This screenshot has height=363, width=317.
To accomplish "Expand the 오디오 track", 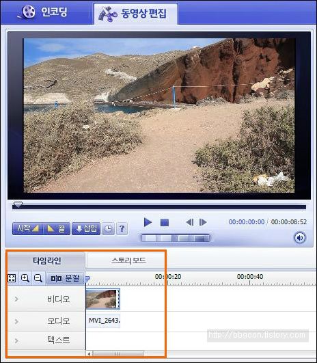I will point(16,321).
